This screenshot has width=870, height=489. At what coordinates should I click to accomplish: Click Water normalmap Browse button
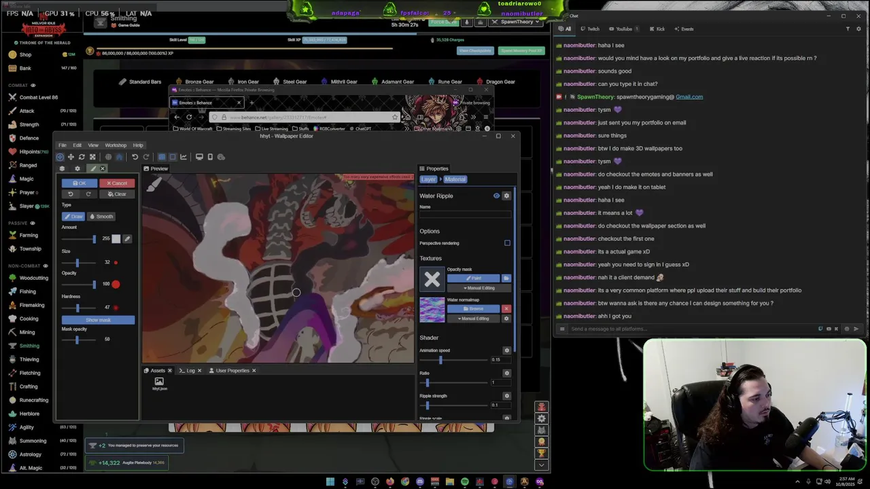tap(473, 309)
